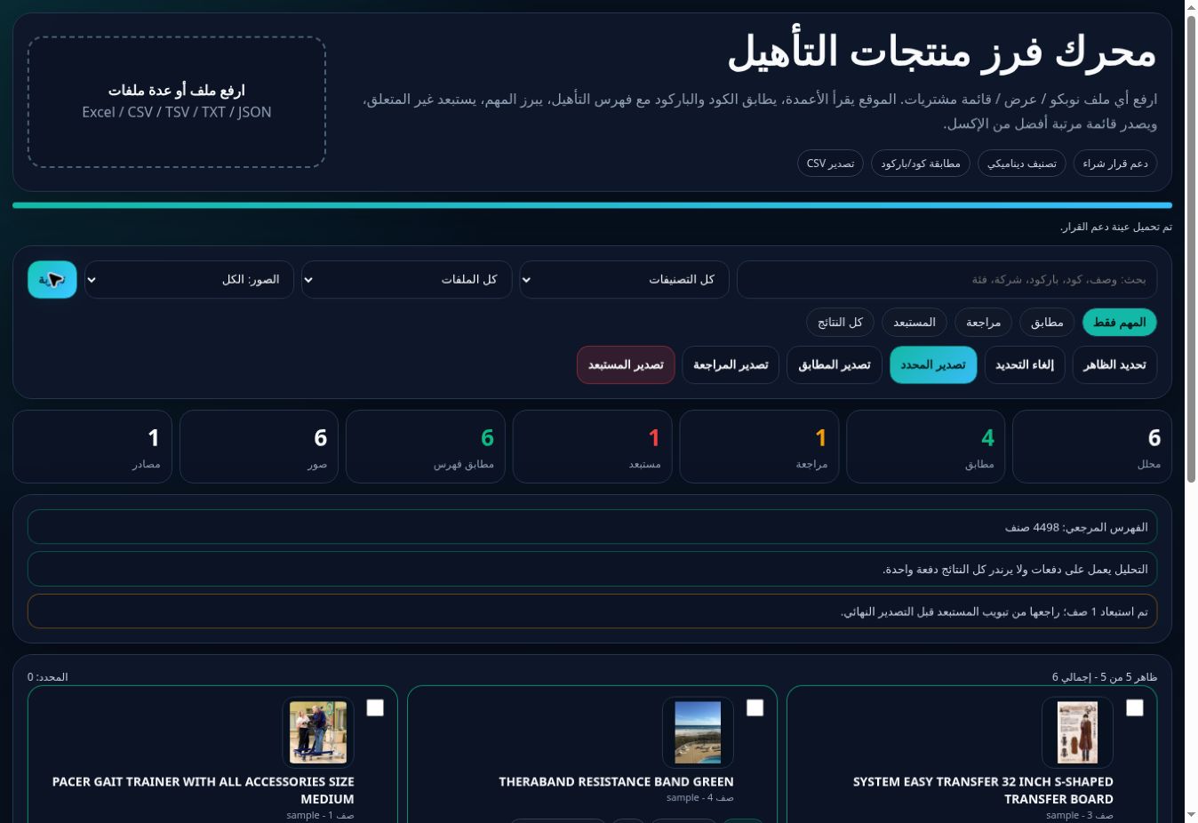Click the scrollbar down arrow
This screenshot has width=1198, height=823.
tap(1191, 815)
